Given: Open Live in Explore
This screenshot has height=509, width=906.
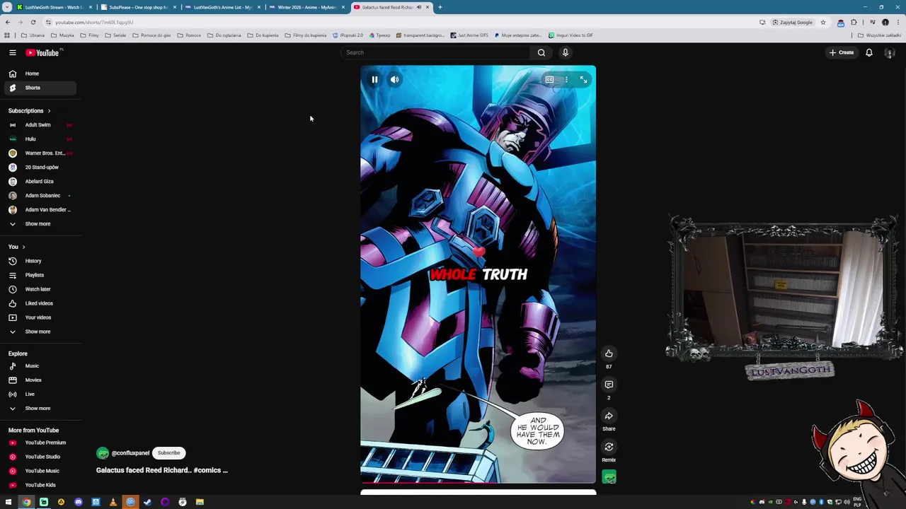Looking at the screenshot, I should click(40, 394).
